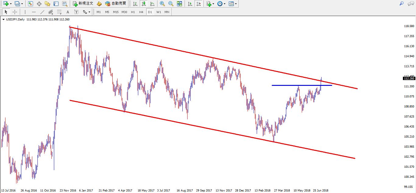
Task: Switch to M5 timeframe
Action: point(107,12)
